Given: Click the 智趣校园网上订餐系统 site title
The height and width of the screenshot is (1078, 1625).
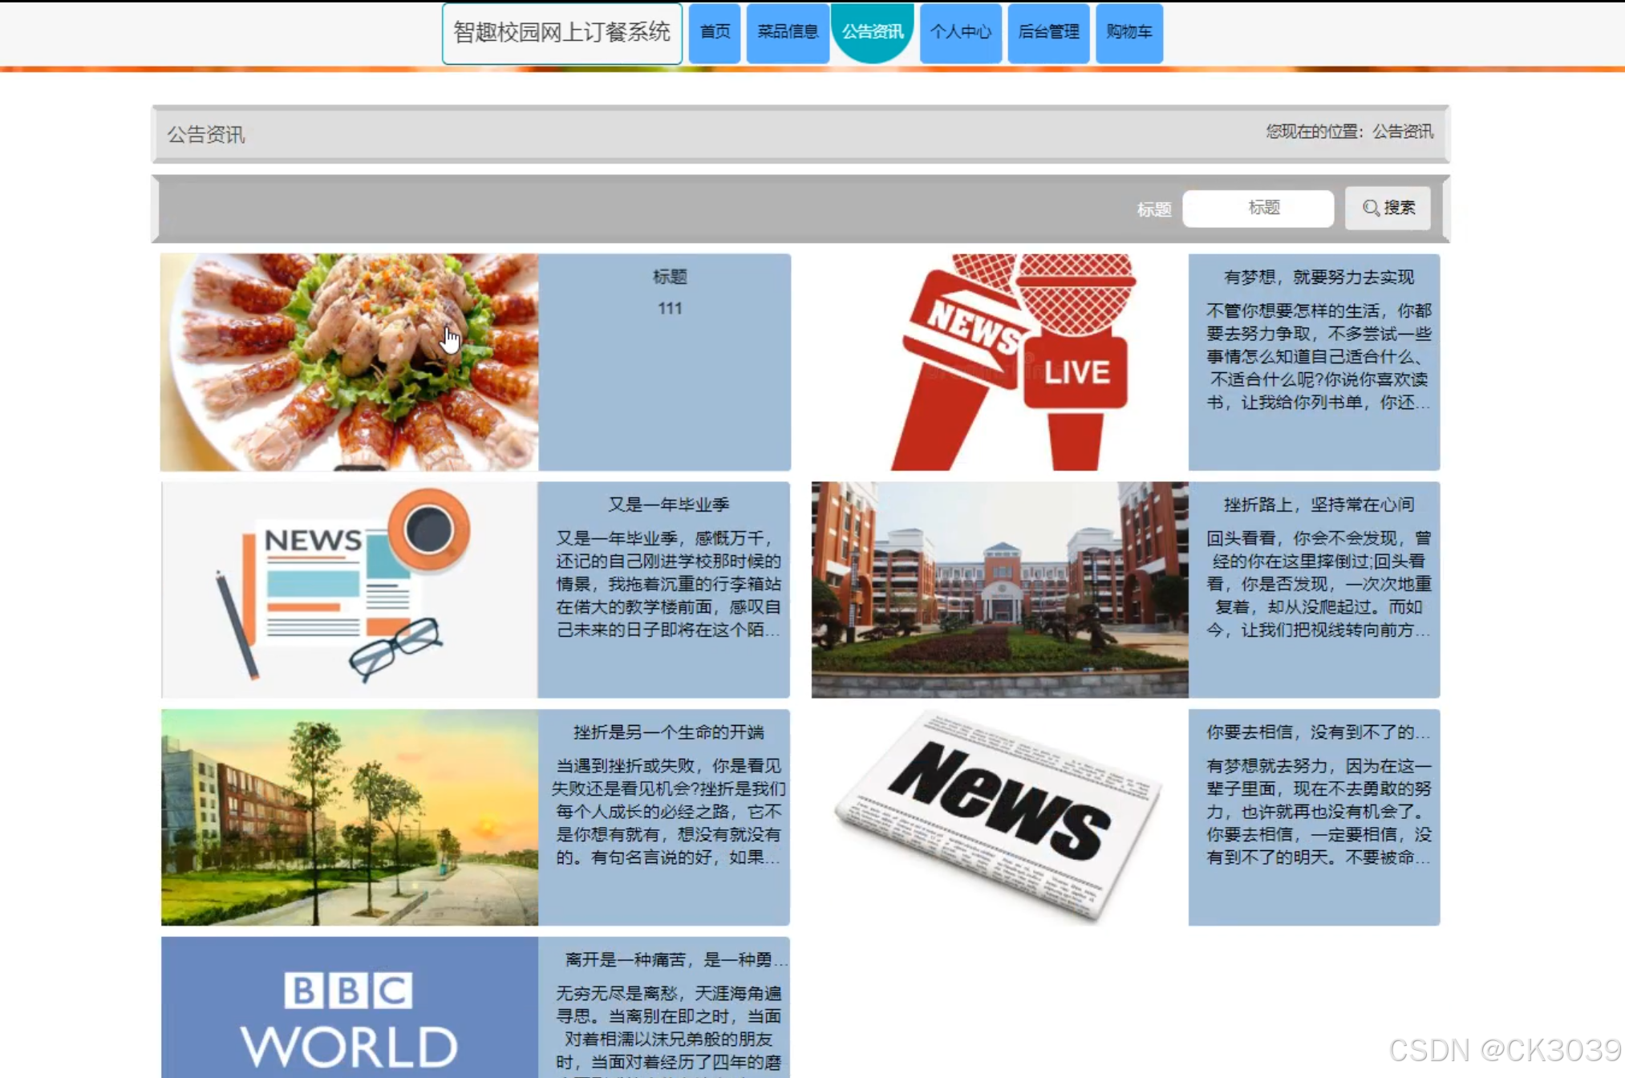Looking at the screenshot, I should (561, 33).
